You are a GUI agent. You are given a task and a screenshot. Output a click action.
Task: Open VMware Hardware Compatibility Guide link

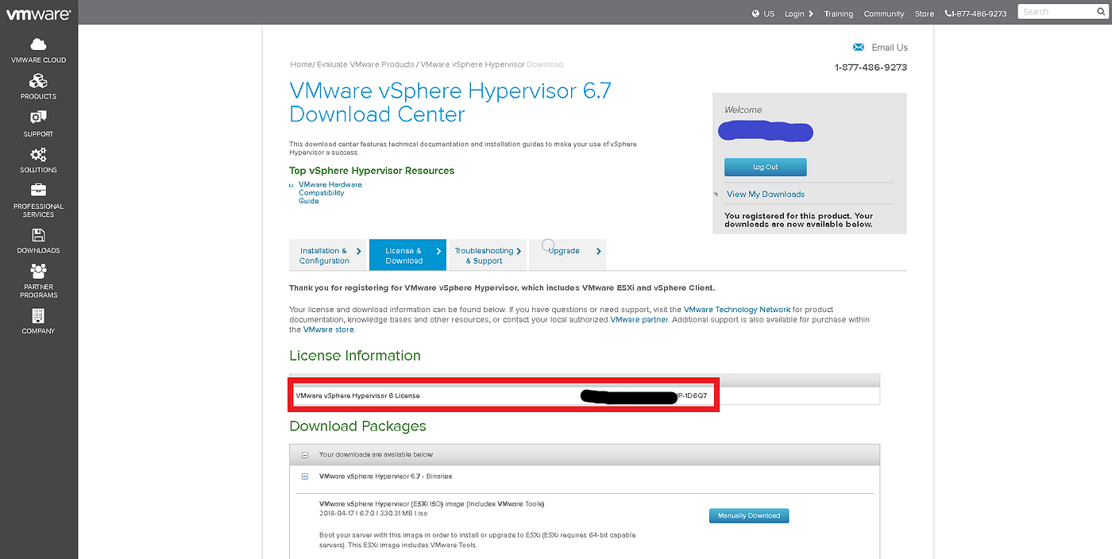tap(330, 193)
